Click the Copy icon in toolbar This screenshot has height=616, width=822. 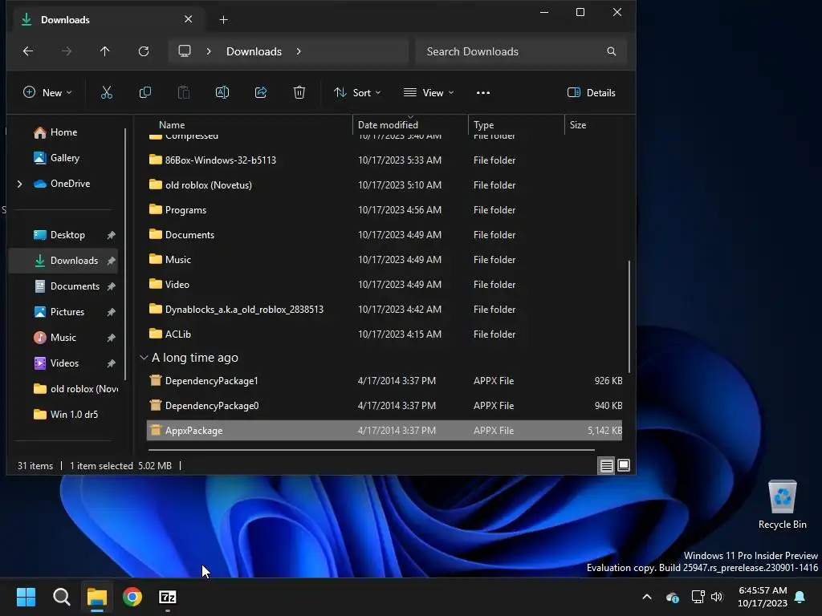point(144,93)
